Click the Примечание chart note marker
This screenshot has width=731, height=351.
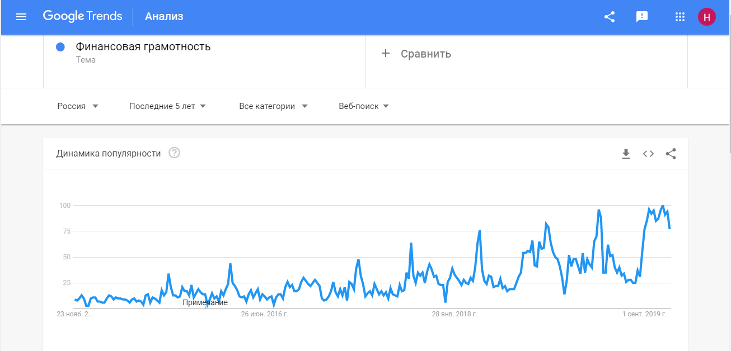point(205,302)
